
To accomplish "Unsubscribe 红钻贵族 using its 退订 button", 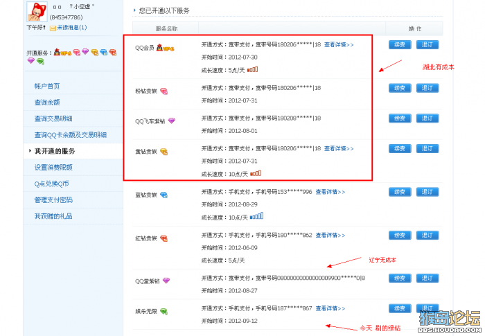I will click(427, 235).
